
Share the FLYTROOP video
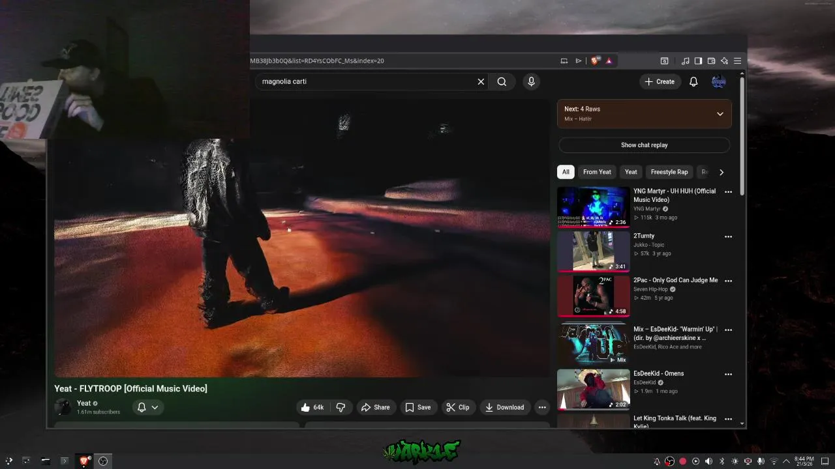pos(375,407)
